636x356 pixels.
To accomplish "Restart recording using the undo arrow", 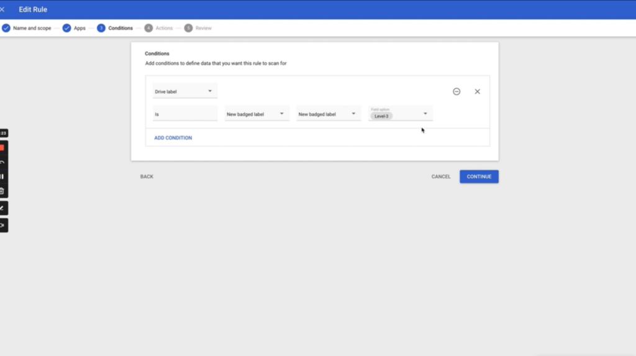I will (x=2, y=162).
